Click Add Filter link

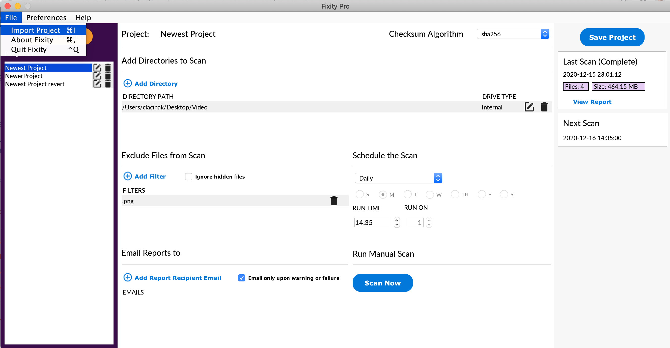(x=150, y=176)
